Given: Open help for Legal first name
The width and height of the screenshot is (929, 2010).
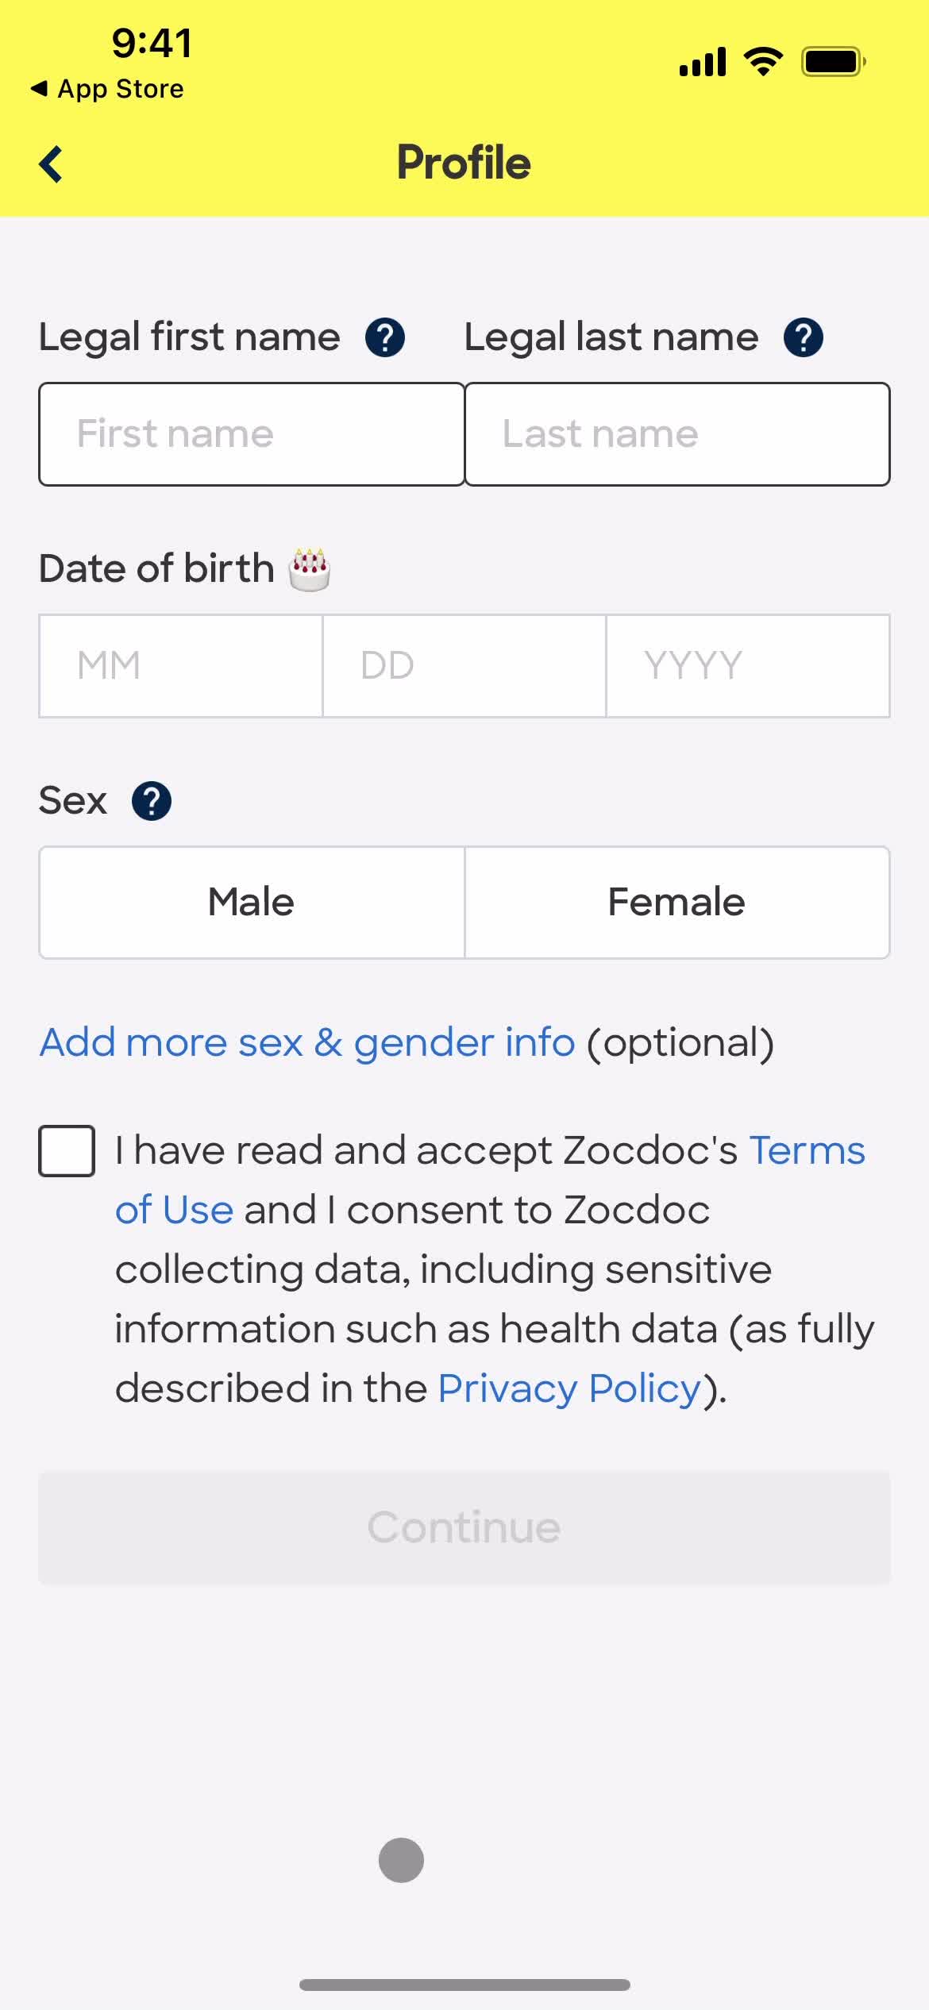Looking at the screenshot, I should click(385, 337).
